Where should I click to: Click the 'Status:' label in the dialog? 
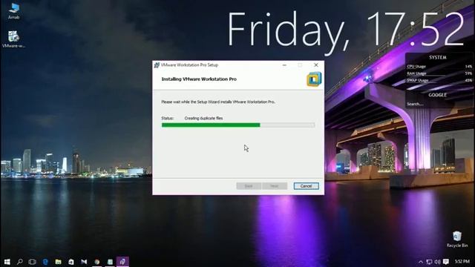(167, 118)
